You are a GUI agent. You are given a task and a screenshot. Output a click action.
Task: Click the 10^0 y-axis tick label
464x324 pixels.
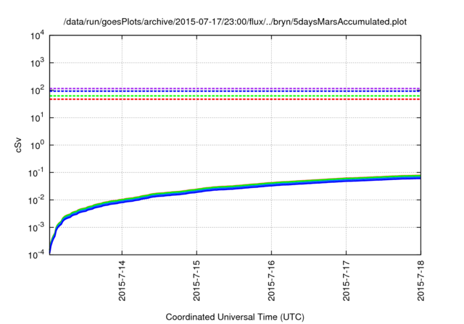coord(37,145)
